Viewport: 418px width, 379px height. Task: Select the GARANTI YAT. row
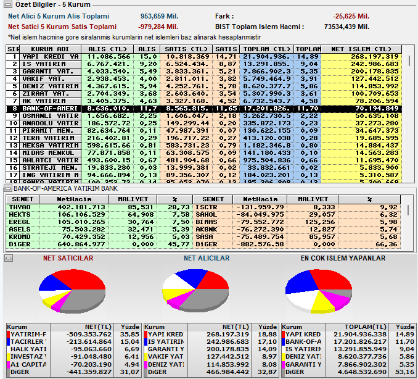204,72
